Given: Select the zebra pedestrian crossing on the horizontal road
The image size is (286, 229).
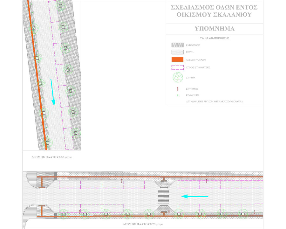Looking at the screenshot, I should (x=164, y=197).
